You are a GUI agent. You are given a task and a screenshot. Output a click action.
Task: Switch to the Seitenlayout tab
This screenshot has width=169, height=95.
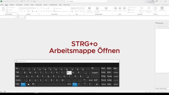pyautogui.click(x=19, y=5)
